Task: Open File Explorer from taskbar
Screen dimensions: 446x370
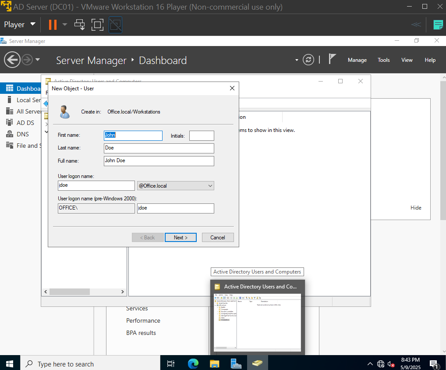Action: click(215, 363)
